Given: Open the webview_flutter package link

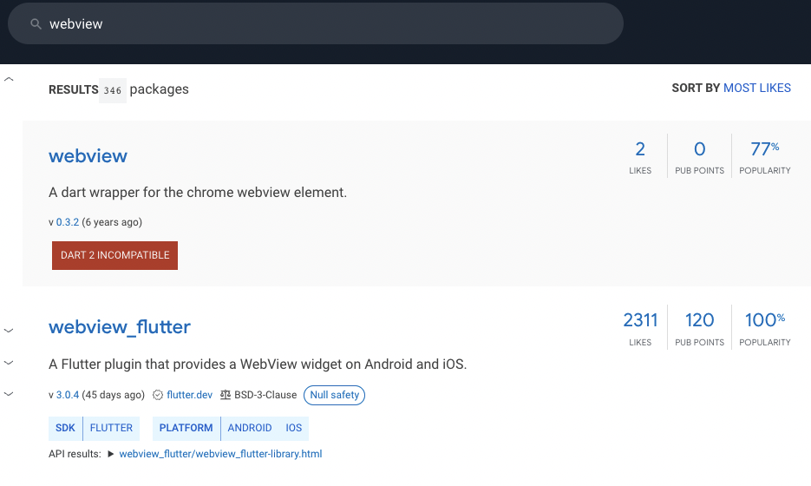Looking at the screenshot, I should [x=120, y=327].
